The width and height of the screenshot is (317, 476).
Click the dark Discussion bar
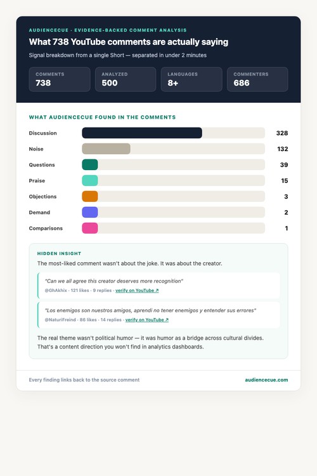coord(142,133)
